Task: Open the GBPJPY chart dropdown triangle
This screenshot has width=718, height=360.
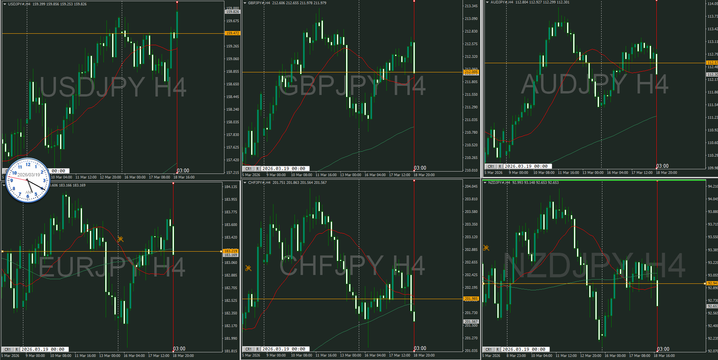Action: click(x=245, y=3)
